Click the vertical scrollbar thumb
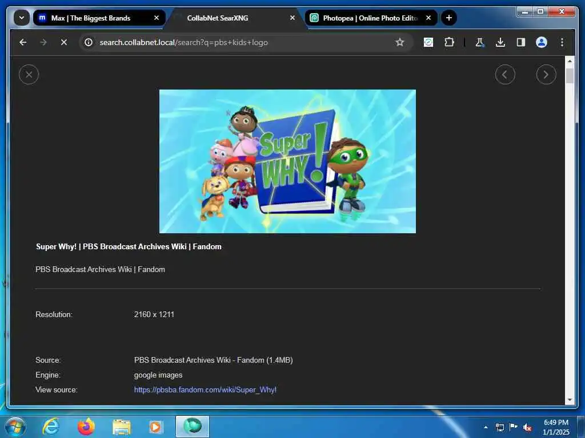This screenshot has height=438, width=585. click(570, 76)
